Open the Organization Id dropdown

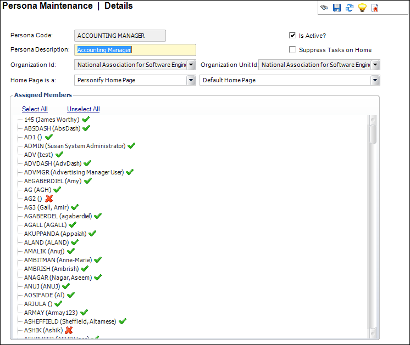(191, 65)
